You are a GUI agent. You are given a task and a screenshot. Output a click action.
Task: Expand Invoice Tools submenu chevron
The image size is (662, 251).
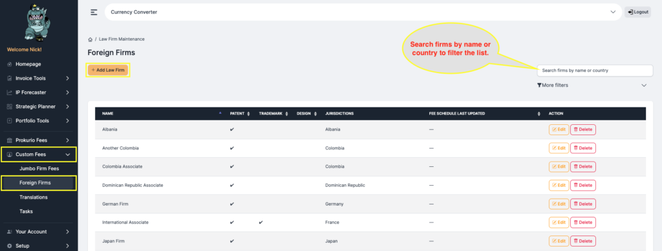pos(67,78)
